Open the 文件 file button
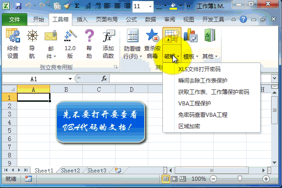282x188 pixels. point(15,20)
